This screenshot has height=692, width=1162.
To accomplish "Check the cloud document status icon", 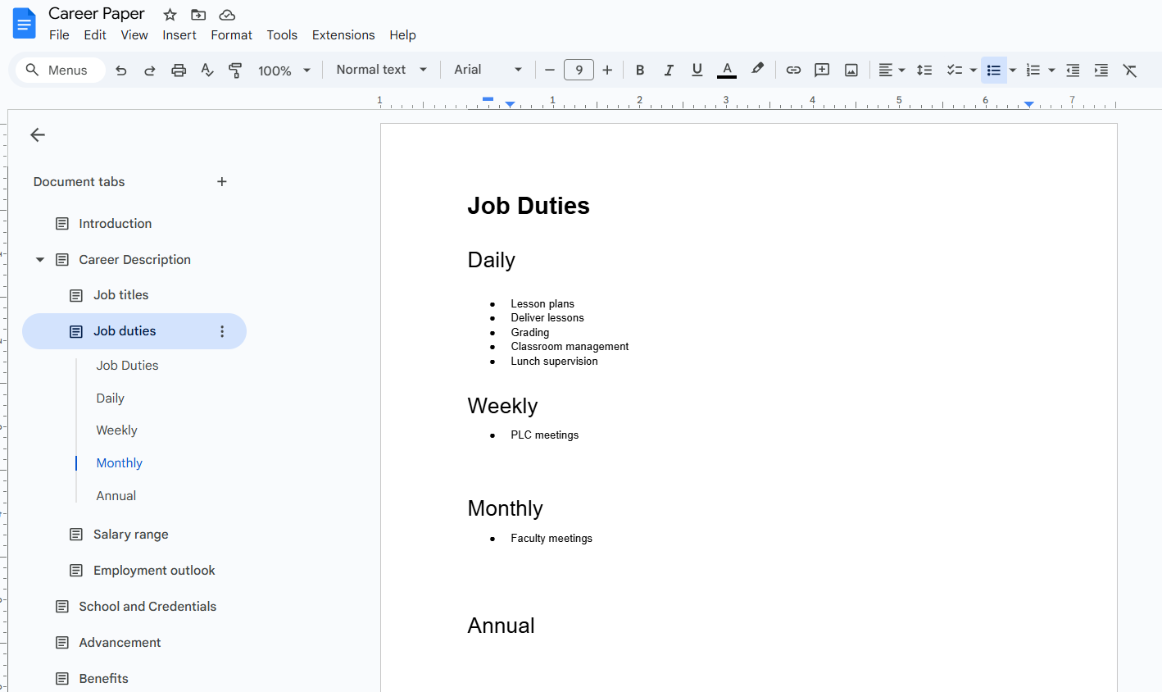I will [227, 15].
